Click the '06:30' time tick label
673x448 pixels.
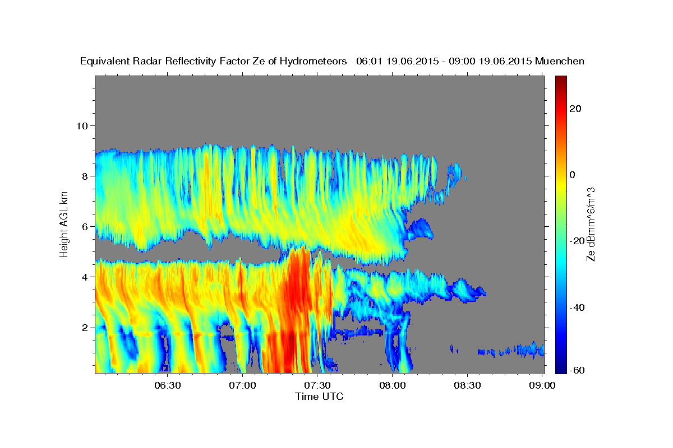tap(168, 385)
